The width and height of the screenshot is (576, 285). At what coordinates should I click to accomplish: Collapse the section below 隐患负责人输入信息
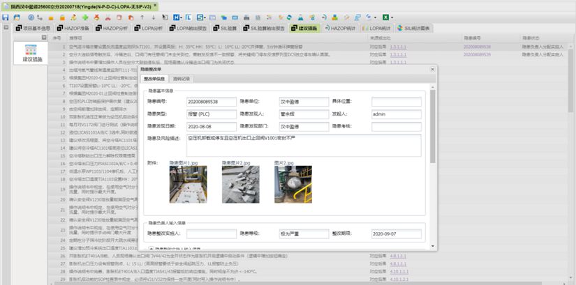click(150, 247)
